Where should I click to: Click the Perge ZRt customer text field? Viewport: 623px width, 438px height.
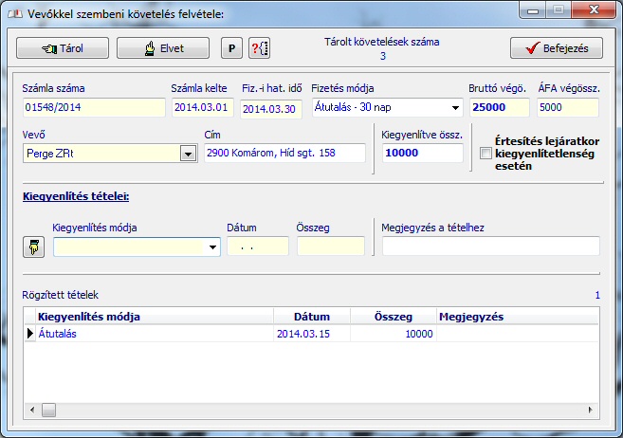101,154
